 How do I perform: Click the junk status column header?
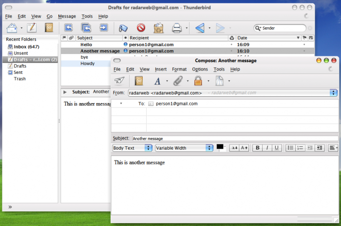(232, 38)
